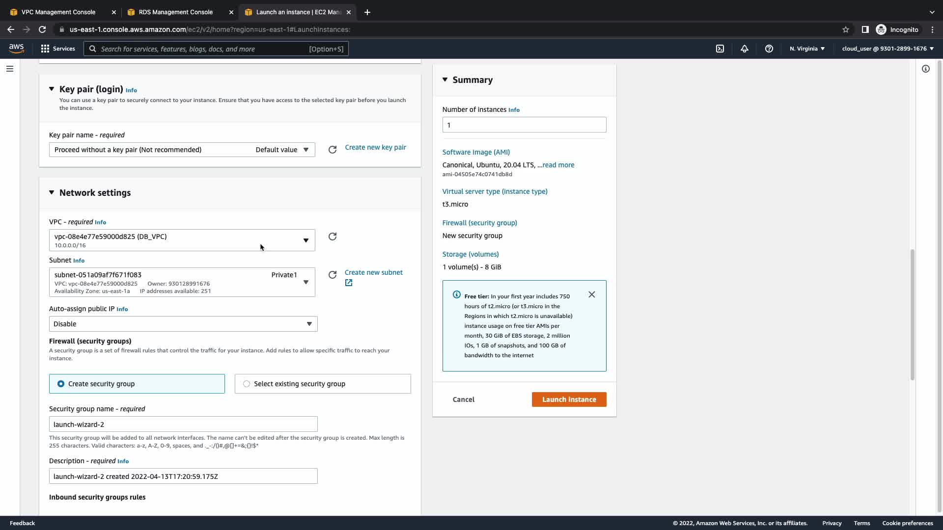Open the left hamburger navigation menu
Image resolution: width=943 pixels, height=530 pixels.
[x=10, y=69]
